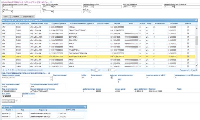Open Наименование подр operator dropdown
Image resolution: width=200 pixels, height=120 pixels.
88,7
